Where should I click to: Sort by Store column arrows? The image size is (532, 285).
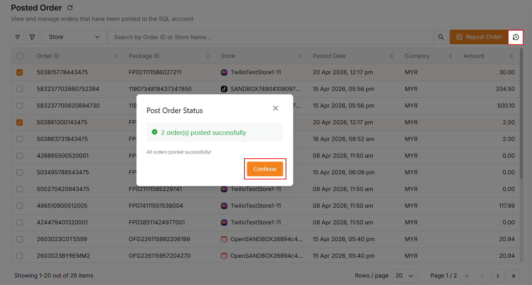coord(300,56)
